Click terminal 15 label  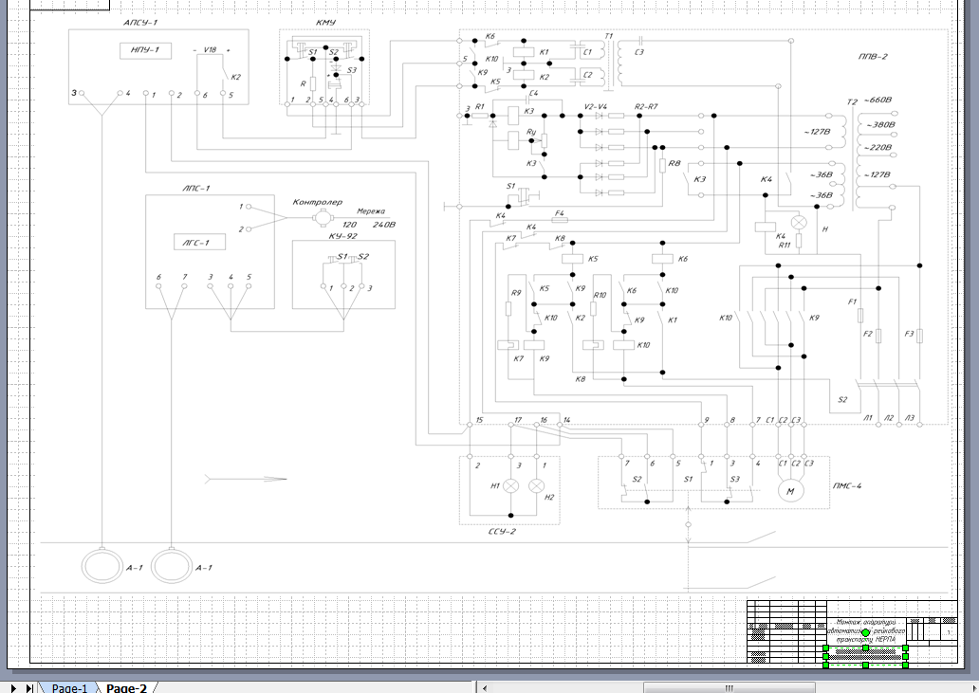click(x=479, y=420)
